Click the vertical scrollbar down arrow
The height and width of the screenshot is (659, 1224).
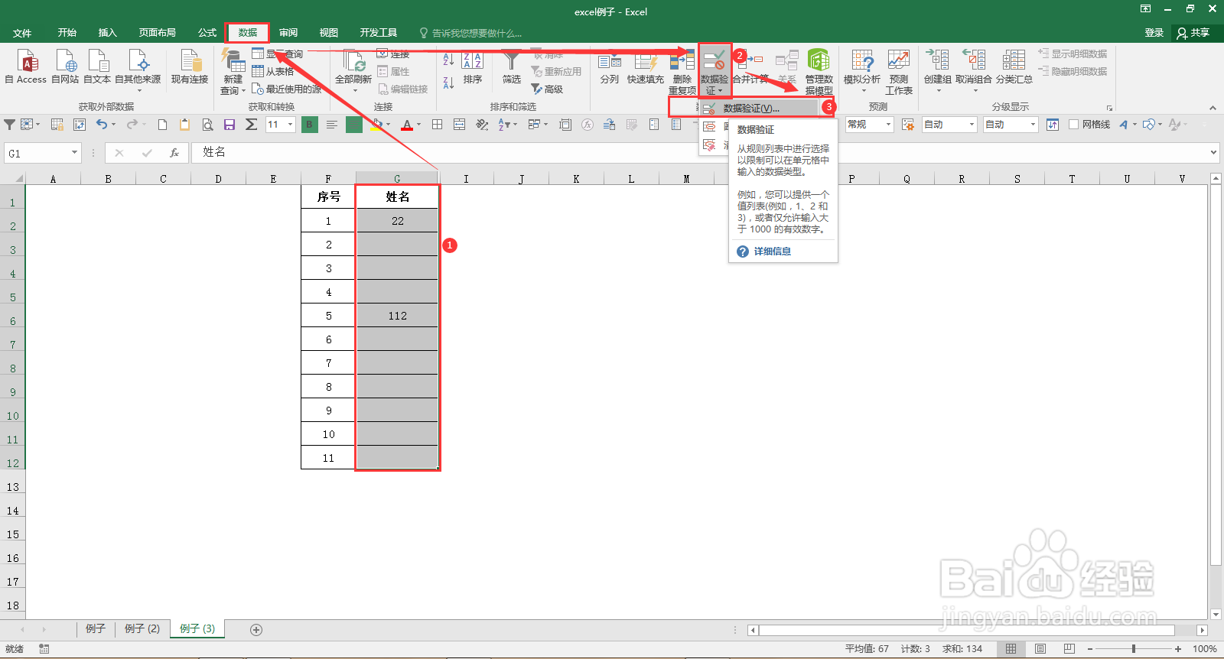pos(1216,614)
